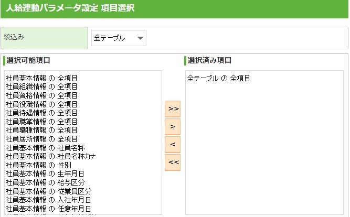Select 社員基本情報 の 入社年月日 item

click(48, 200)
